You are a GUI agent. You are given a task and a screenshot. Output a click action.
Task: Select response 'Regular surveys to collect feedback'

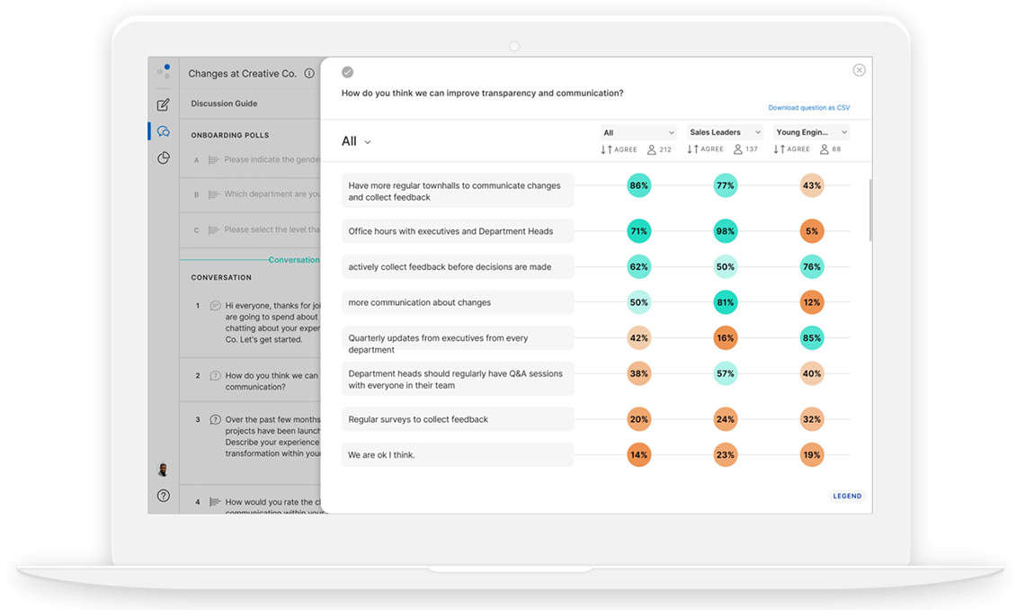pos(458,419)
